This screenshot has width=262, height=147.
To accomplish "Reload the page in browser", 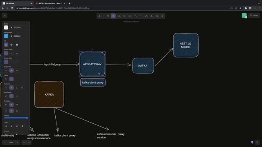I will pyautogui.click(x=12, y=8).
